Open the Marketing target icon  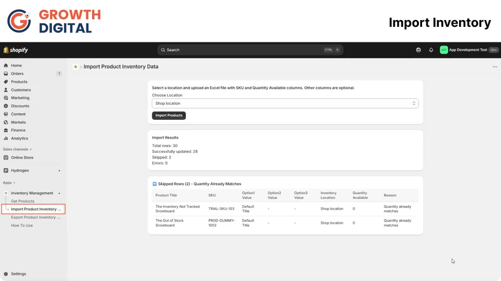pos(6,98)
